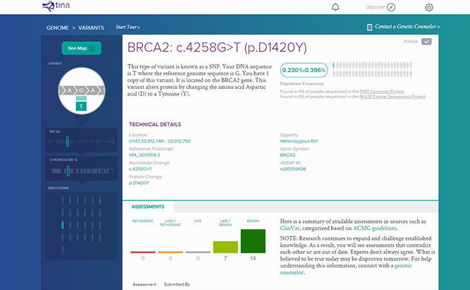The image size is (470, 290).
Task: Click Start Tour link
Action: pos(127,27)
